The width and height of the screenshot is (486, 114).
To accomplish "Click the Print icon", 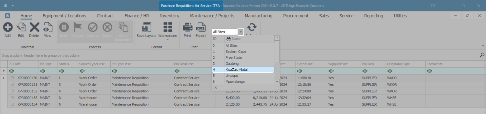I will 187,27.
